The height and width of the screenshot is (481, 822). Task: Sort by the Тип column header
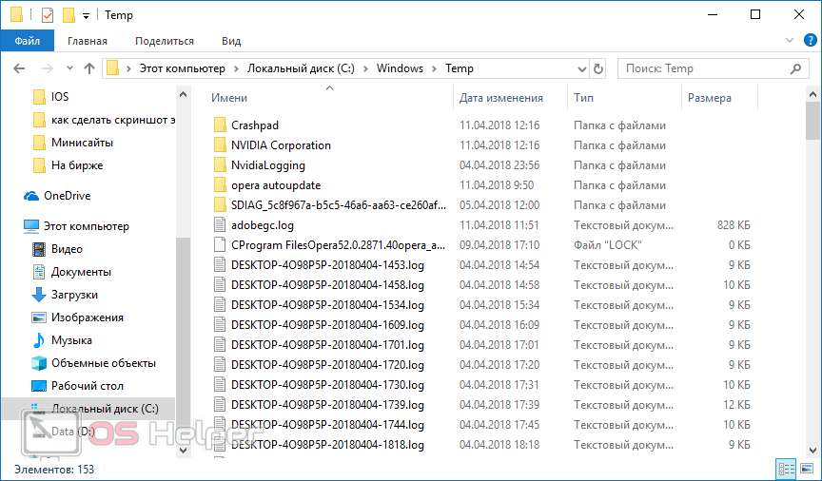tap(583, 98)
